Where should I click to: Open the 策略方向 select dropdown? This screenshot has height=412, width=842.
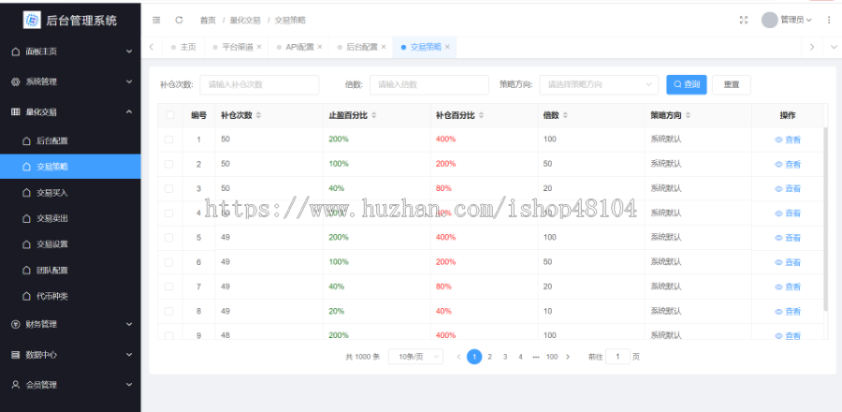coord(599,84)
